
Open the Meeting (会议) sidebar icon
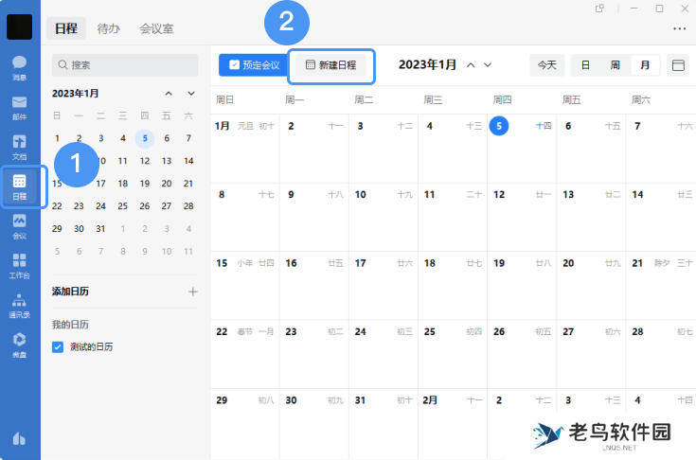coord(20,226)
